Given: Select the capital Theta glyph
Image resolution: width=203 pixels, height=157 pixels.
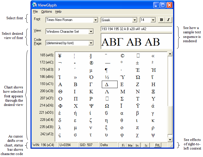Looking at the screenshot, I should pyautogui.click(x=60, y=92).
